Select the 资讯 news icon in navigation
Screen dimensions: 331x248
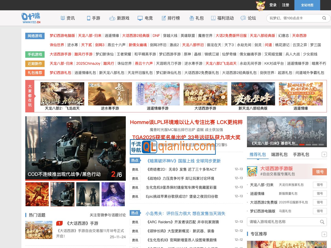pos(62,18)
